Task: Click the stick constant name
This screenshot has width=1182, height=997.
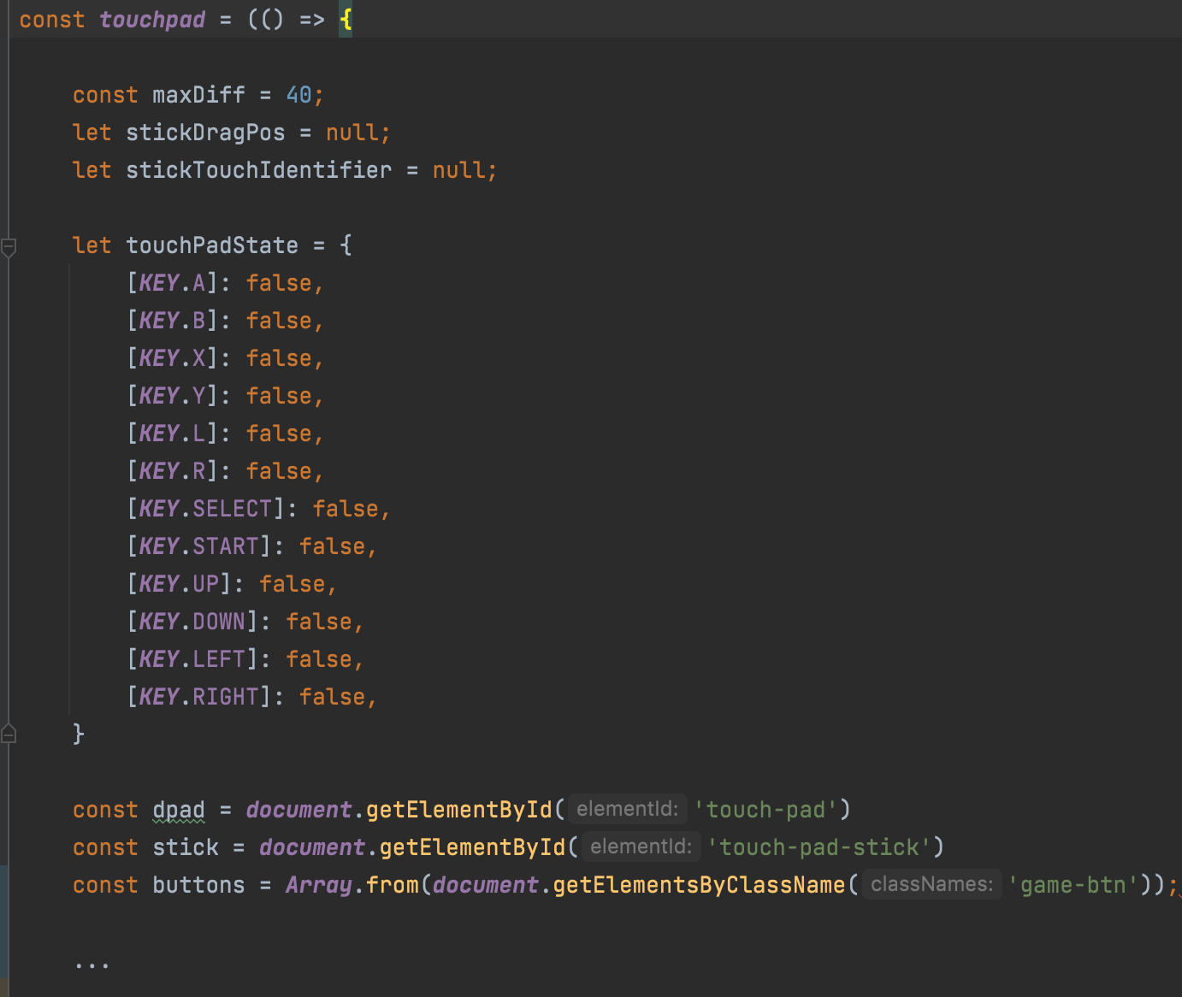Action: point(186,847)
